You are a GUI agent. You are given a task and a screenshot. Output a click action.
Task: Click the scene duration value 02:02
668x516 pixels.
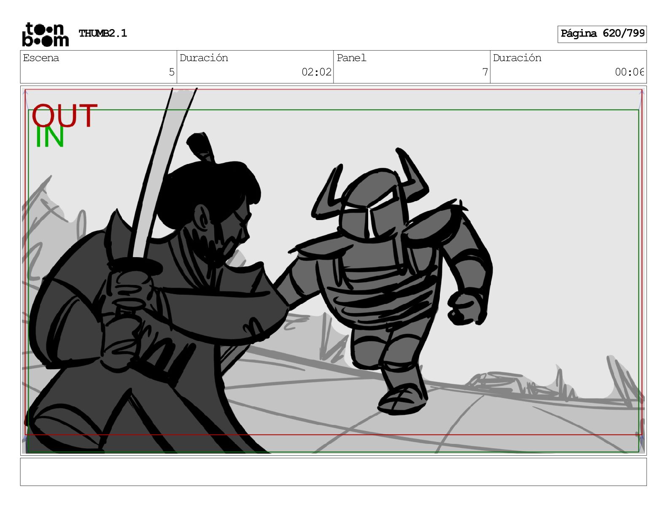(x=316, y=72)
